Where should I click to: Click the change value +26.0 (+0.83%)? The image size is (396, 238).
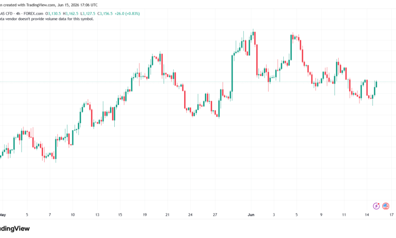127,14
